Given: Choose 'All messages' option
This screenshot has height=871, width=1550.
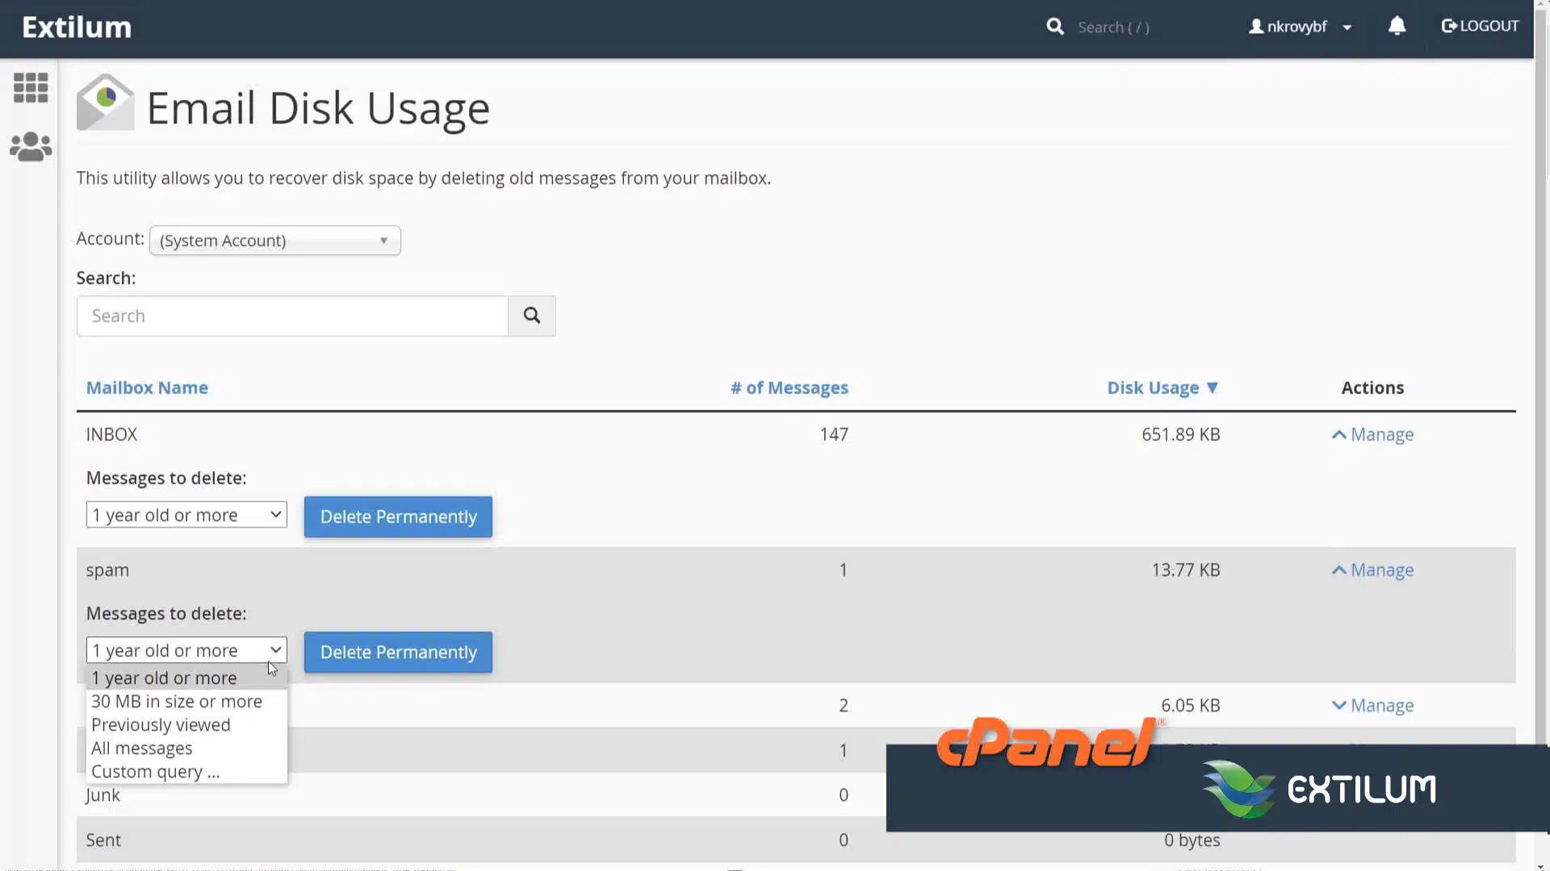Looking at the screenshot, I should click(x=186, y=748).
